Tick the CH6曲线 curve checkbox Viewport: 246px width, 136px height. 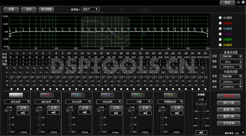pos(220,45)
